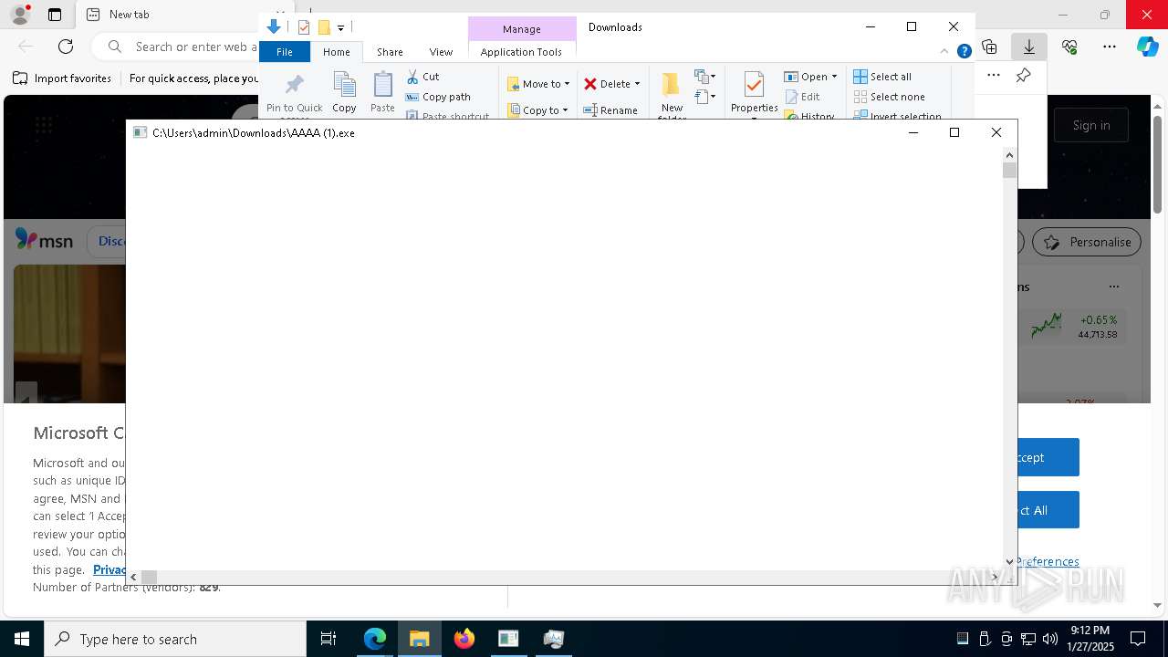Click the Copilot icon in Edge
1168x657 pixels.
click(x=1147, y=47)
